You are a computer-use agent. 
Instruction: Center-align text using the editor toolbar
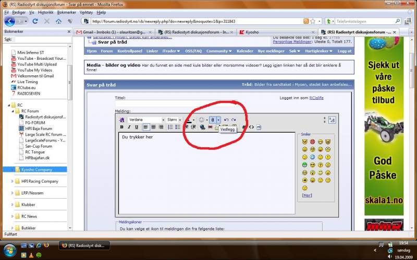coord(154,127)
